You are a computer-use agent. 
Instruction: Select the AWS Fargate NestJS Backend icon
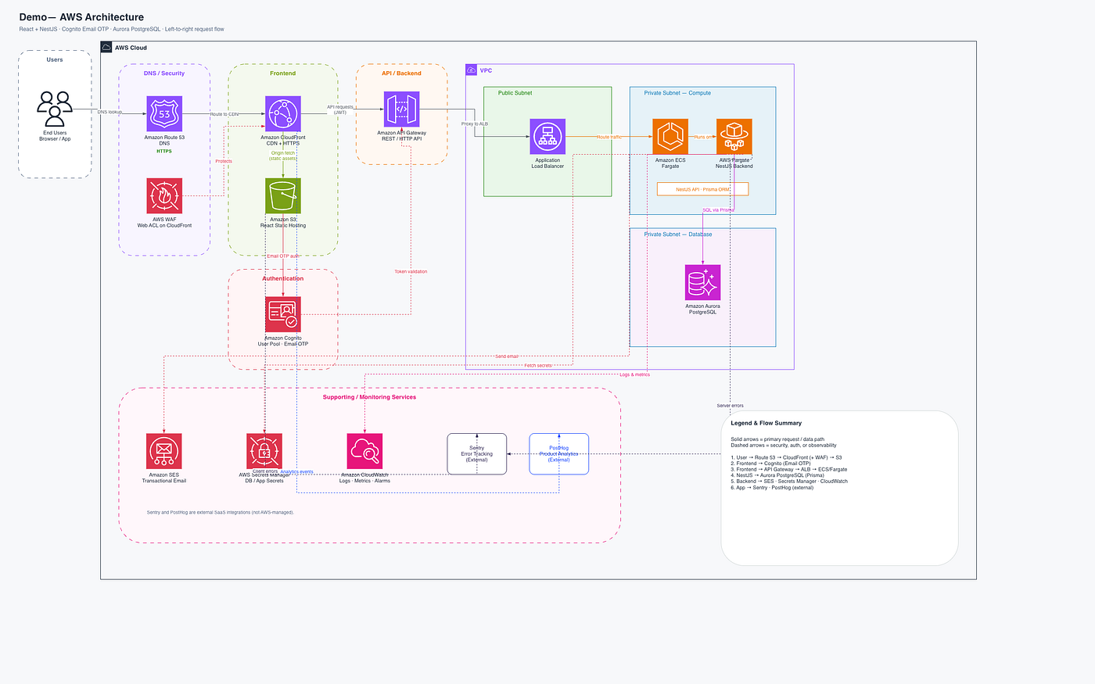734,137
